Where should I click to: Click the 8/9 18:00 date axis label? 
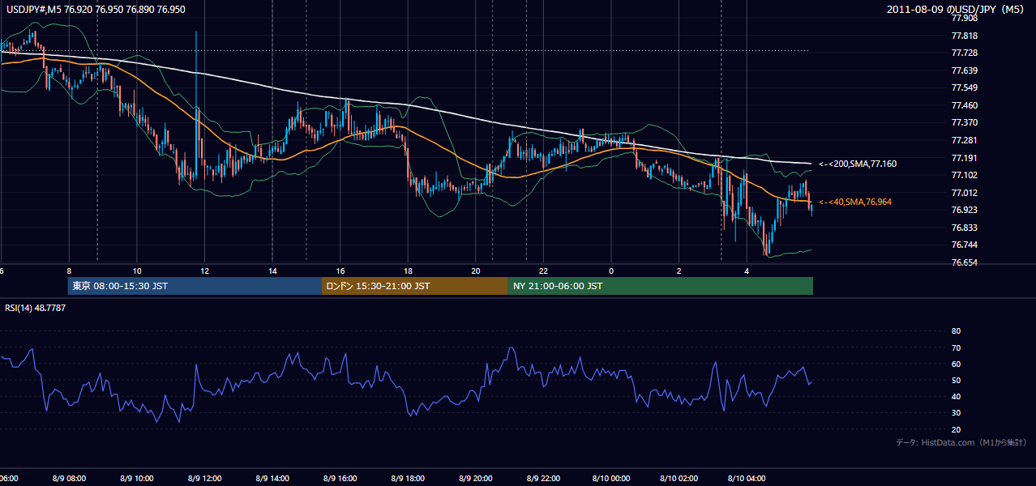click(408, 478)
